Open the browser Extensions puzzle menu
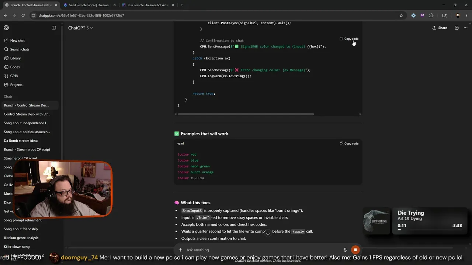Image resolution: width=472 pixels, height=265 pixels. [431, 15]
